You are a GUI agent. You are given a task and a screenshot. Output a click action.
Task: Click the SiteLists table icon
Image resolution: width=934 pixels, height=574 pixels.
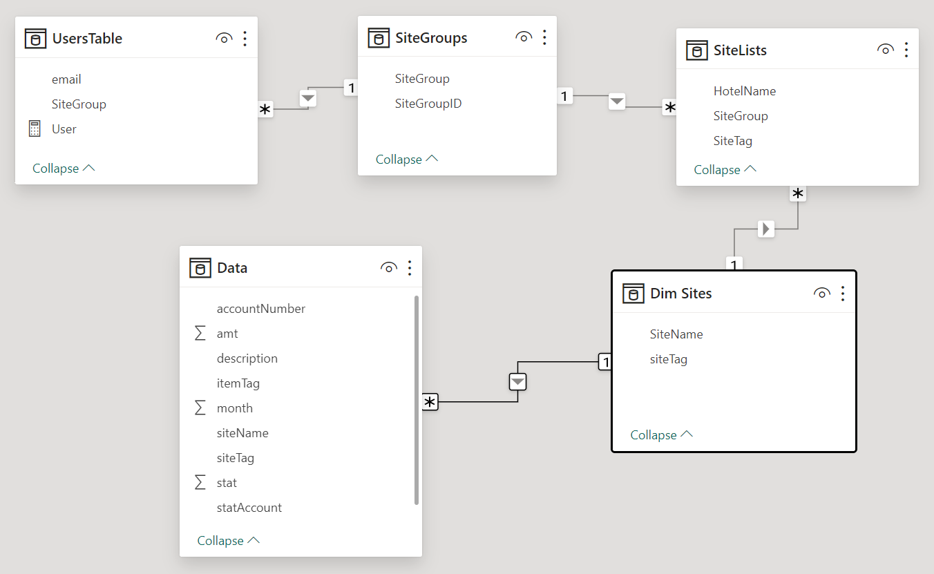point(697,50)
